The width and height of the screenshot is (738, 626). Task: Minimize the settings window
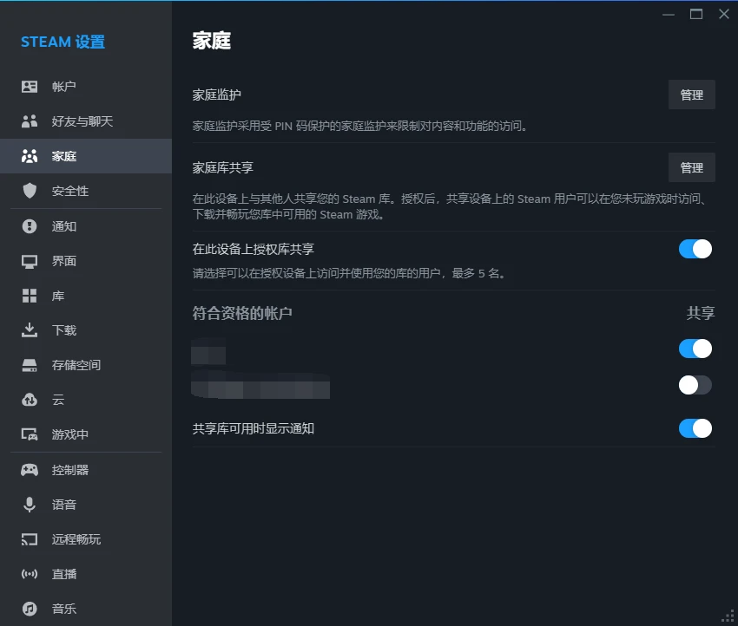click(669, 14)
